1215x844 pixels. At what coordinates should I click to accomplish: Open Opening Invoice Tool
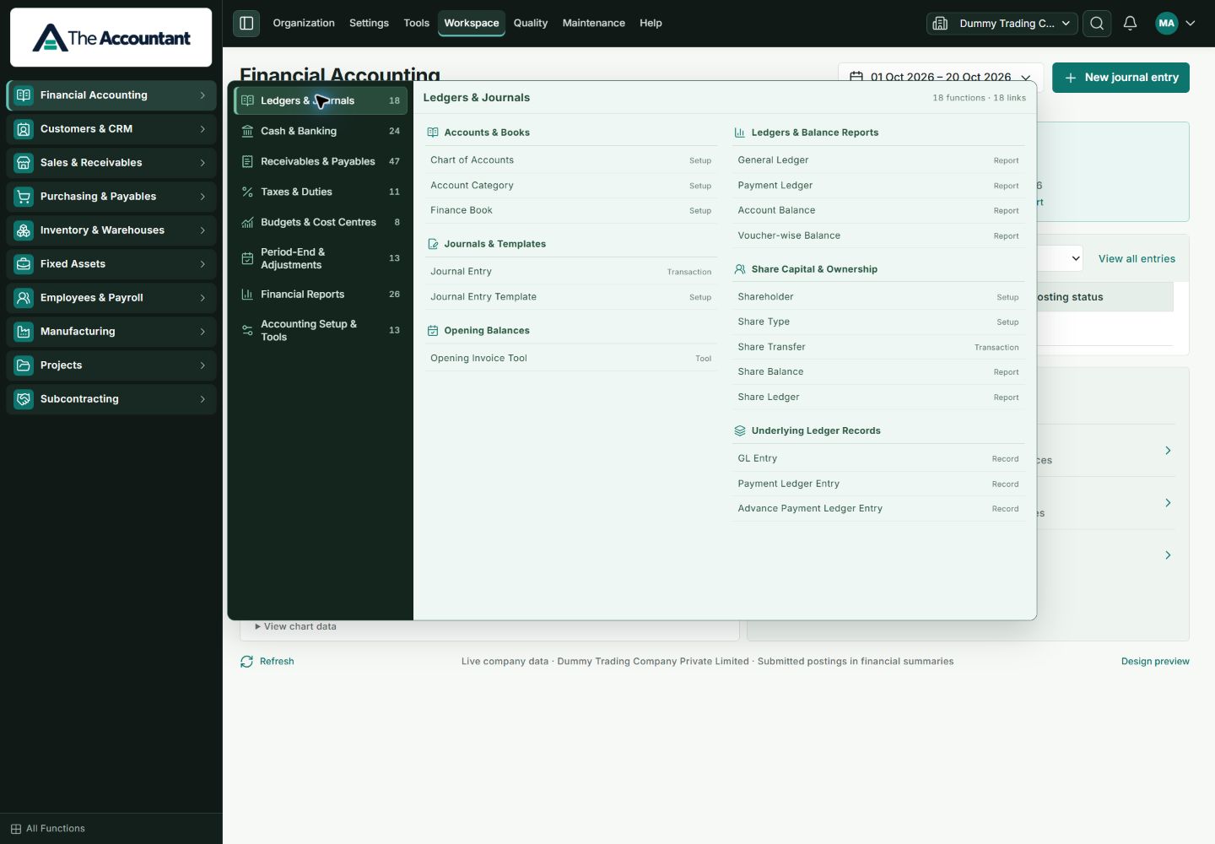click(571, 359)
